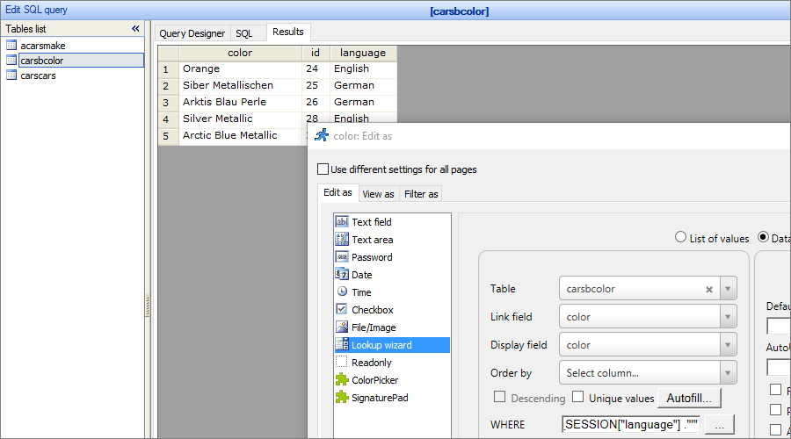Toggle the Unique values checkbox
The height and width of the screenshot is (439, 791).
click(x=578, y=398)
